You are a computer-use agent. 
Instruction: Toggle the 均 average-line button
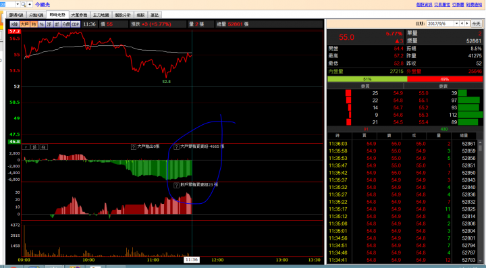(34, 24)
